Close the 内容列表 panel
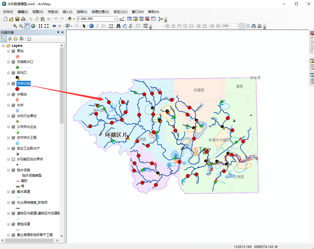Viewport: 314px width, 249px height. 63,32
